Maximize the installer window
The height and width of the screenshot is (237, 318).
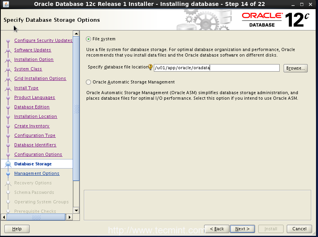point(302,4)
